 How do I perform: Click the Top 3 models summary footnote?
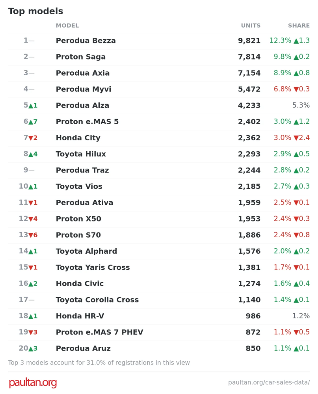coord(99,362)
